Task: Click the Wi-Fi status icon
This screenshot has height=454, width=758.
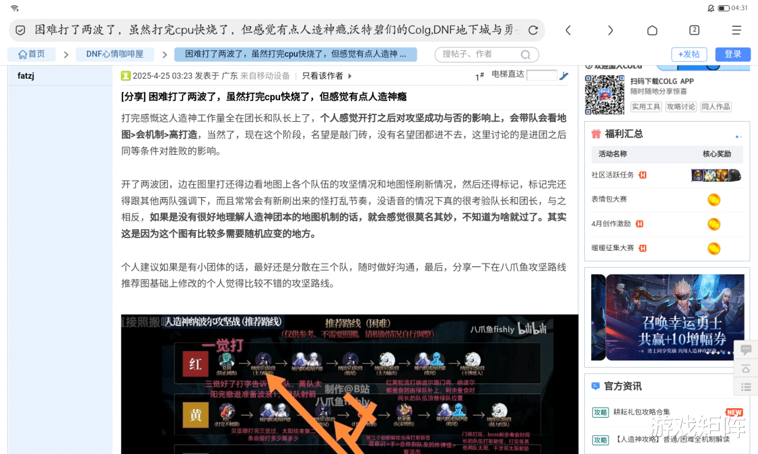Action: coord(15,7)
